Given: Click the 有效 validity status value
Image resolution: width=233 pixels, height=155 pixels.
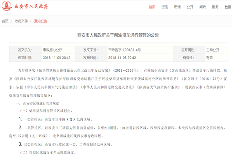Looking at the screenshot, I should [209, 57].
